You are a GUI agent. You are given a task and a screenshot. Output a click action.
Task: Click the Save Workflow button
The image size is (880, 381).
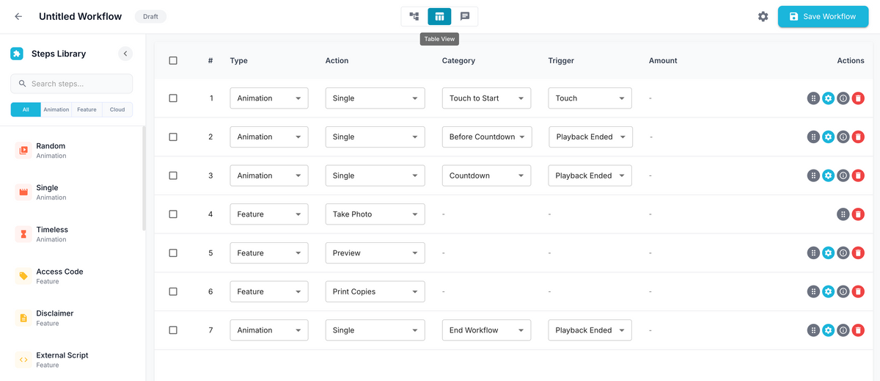(x=823, y=16)
